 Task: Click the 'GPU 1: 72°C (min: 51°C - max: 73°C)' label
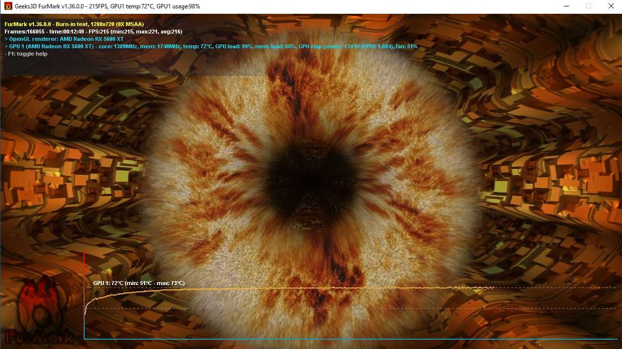pyautogui.click(x=139, y=283)
